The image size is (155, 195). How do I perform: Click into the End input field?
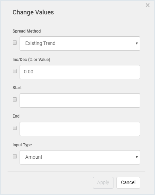(x=80, y=129)
